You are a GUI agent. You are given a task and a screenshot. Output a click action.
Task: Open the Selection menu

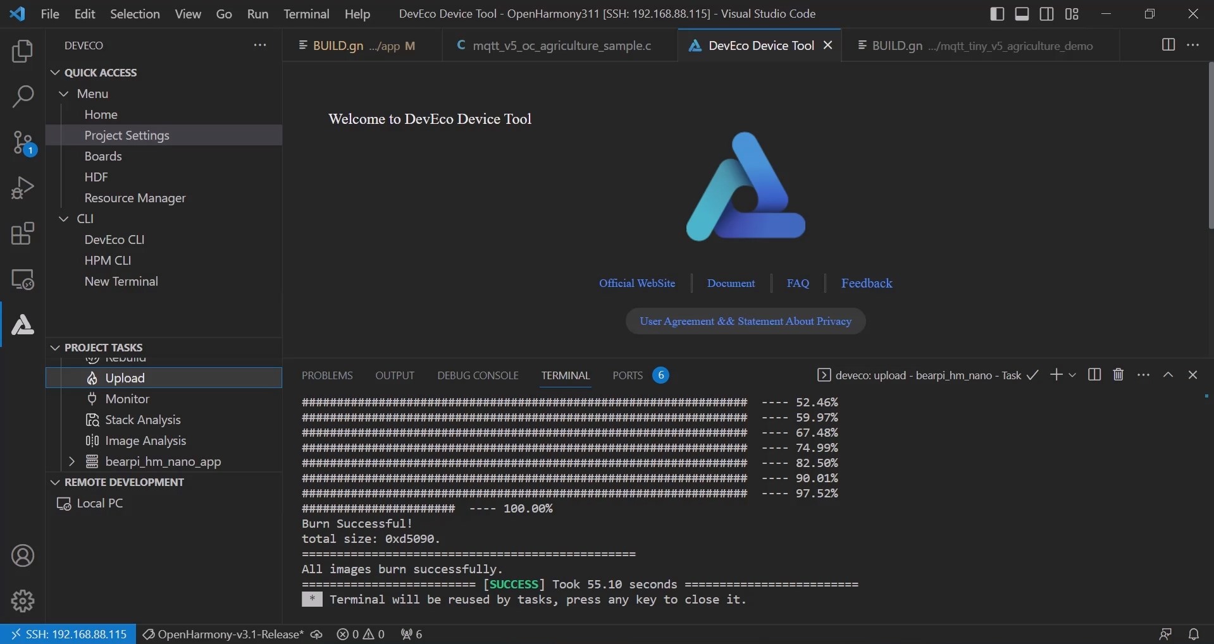click(135, 14)
